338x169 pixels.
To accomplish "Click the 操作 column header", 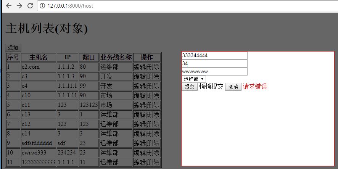I will 147,57.
